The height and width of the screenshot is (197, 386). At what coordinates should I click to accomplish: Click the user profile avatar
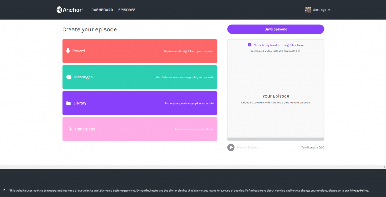308,10
